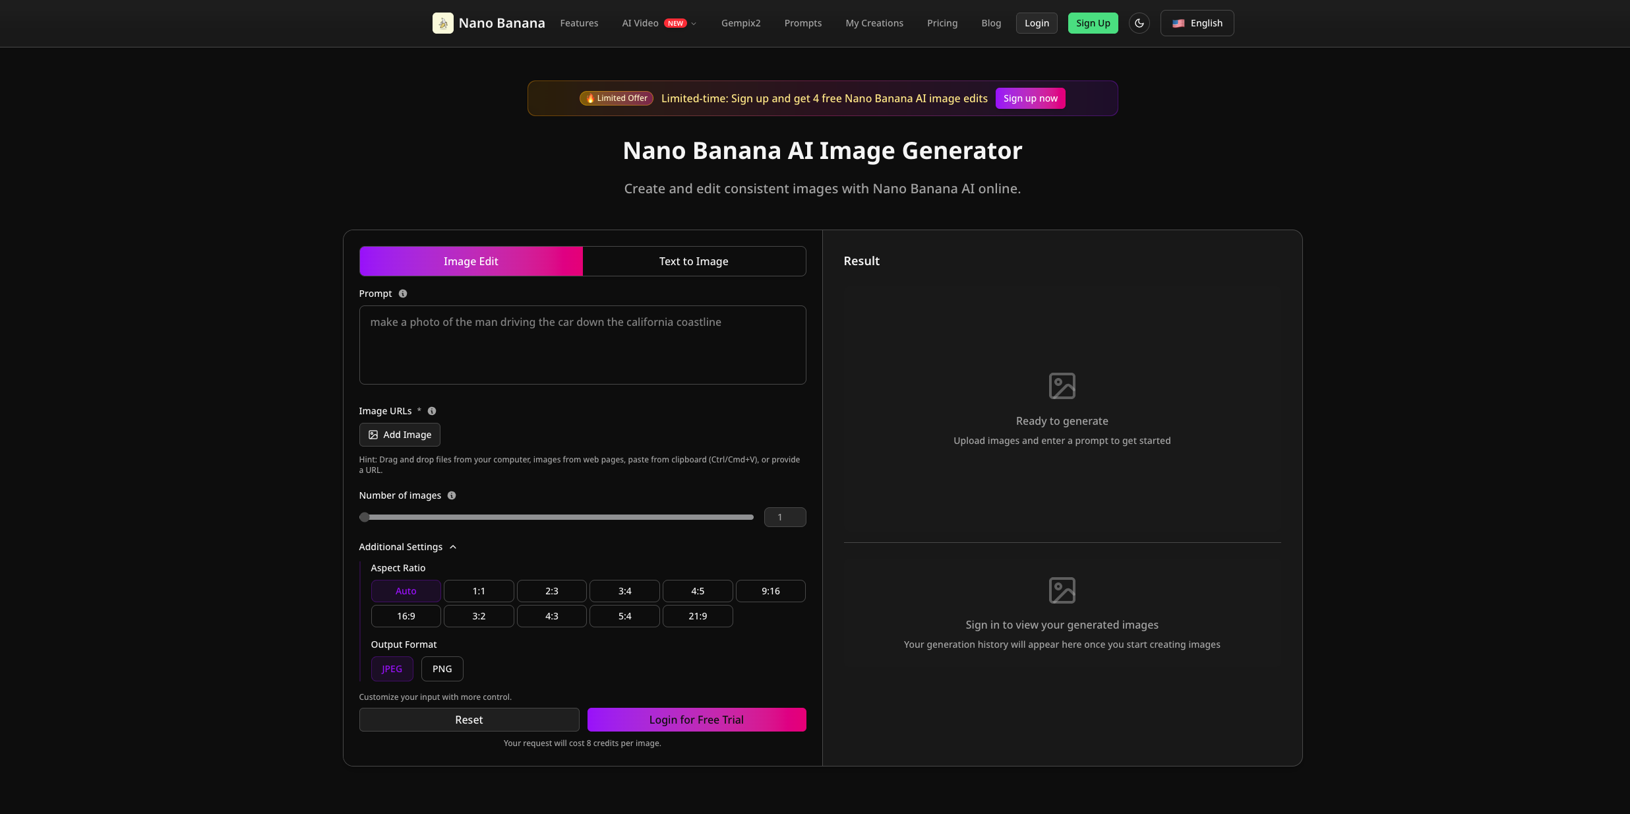Click inside the prompt text area
The image size is (1630, 814).
pyautogui.click(x=582, y=344)
